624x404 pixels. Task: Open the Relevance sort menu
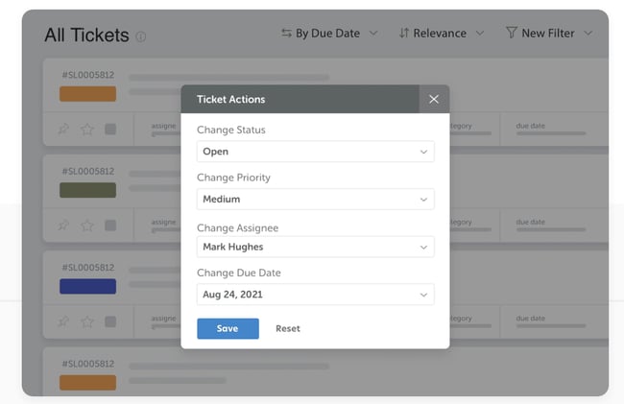click(440, 34)
